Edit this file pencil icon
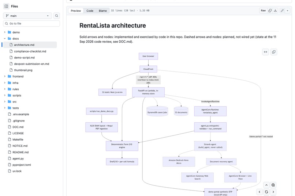This screenshot has width=295, height=196. [x=282, y=11]
